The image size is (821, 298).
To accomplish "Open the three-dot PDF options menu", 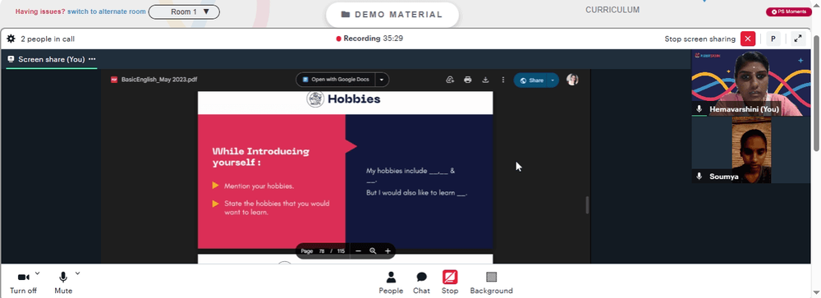I will click(503, 80).
